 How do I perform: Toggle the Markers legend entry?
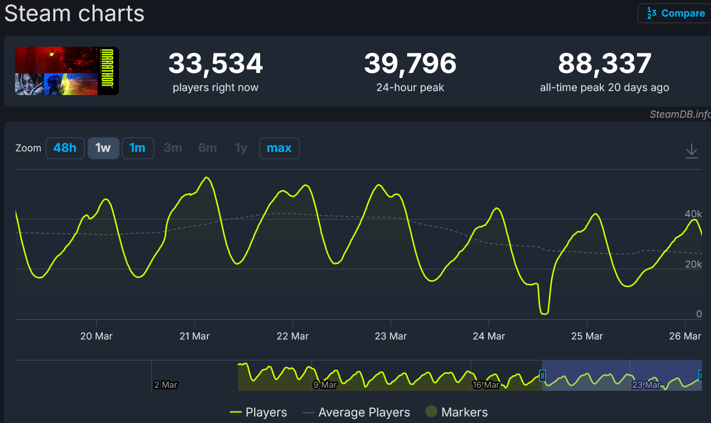coord(456,412)
